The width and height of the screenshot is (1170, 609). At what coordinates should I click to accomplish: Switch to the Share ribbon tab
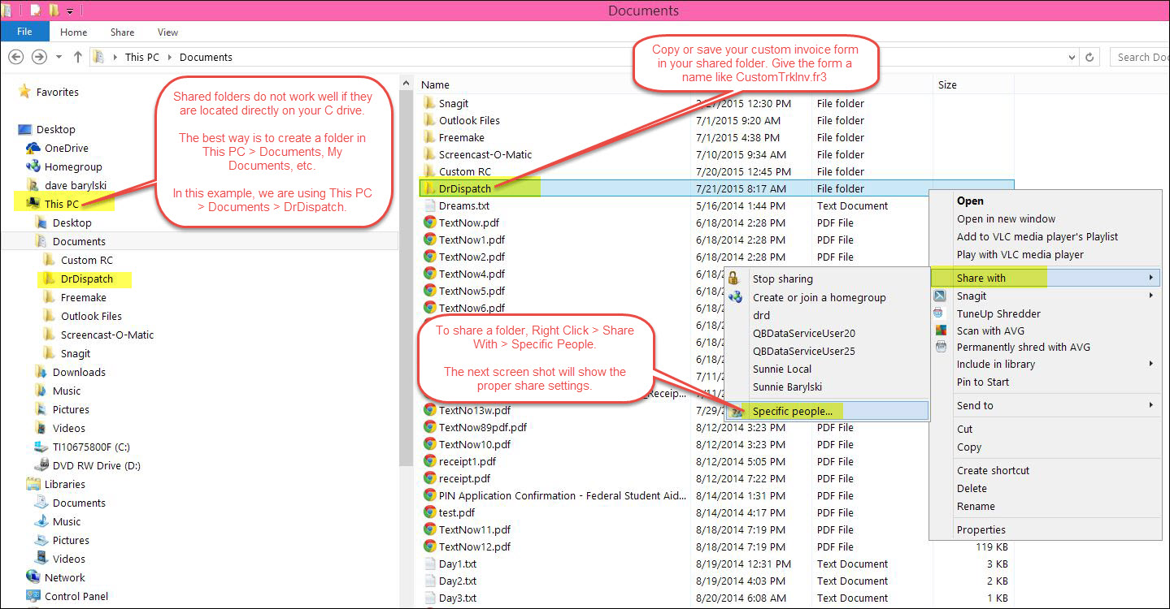pos(123,32)
